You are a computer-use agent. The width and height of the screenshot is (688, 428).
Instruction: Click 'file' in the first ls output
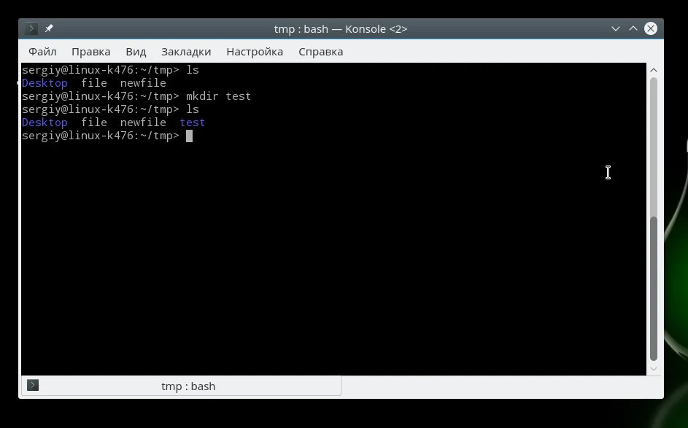pos(94,83)
